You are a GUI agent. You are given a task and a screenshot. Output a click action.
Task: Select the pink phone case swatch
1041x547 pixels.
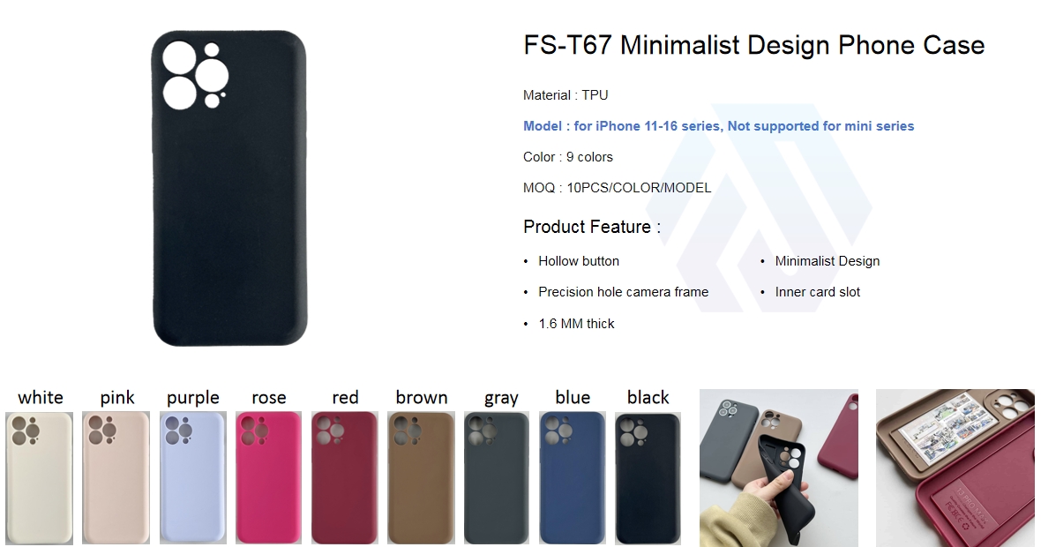coord(116,478)
